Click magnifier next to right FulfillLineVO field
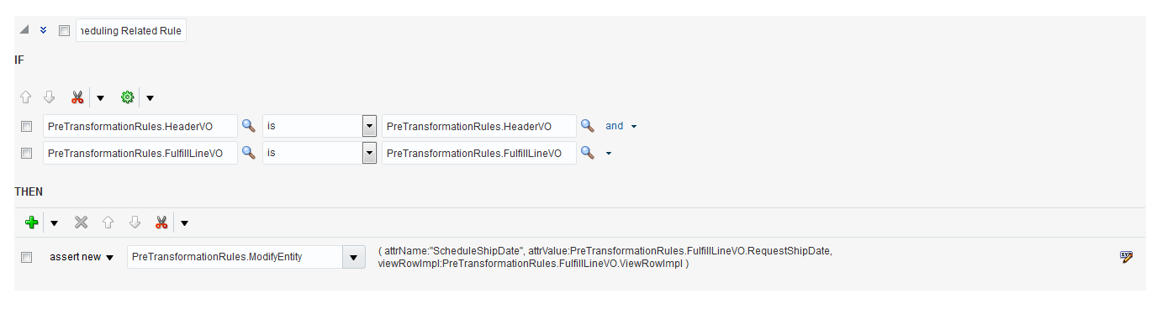 click(588, 153)
